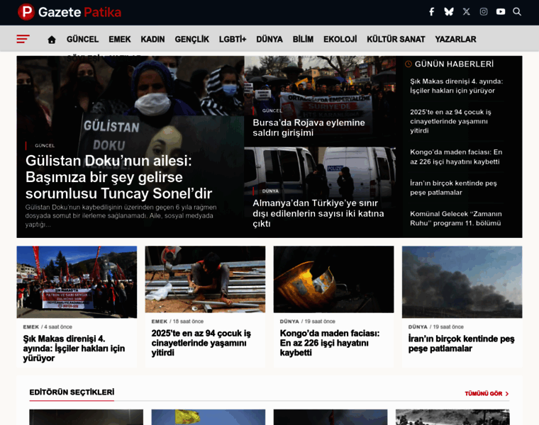Open miner helmet thumbnail of Kongo card
The width and height of the screenshot is (539, 425).
point(334,279)
